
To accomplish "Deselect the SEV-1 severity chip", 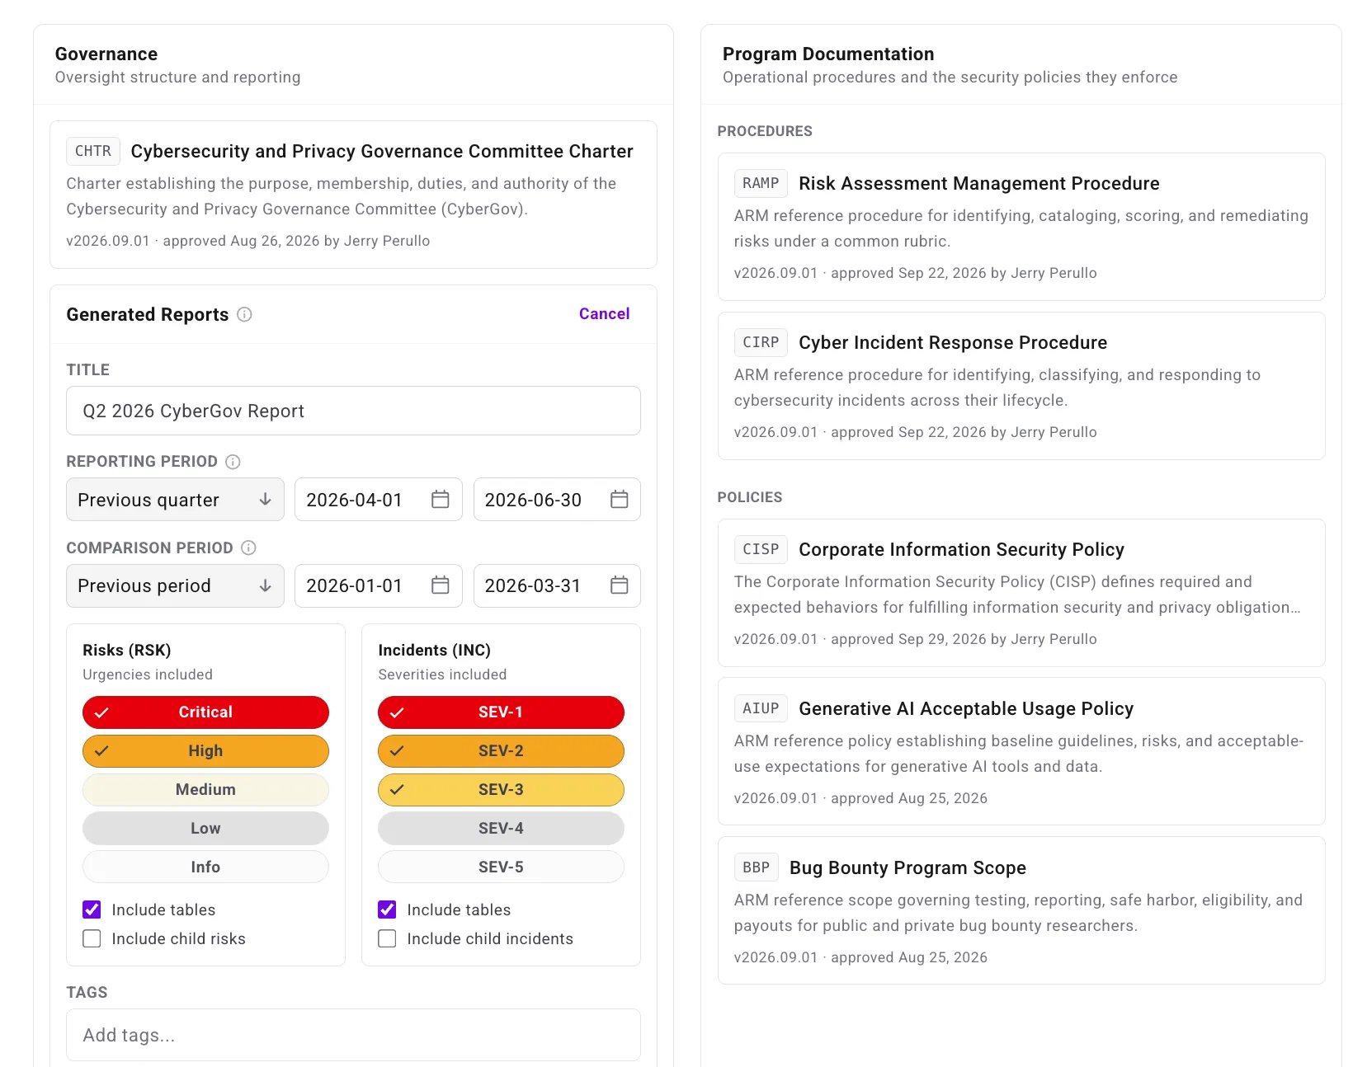I will click(501, 712).
